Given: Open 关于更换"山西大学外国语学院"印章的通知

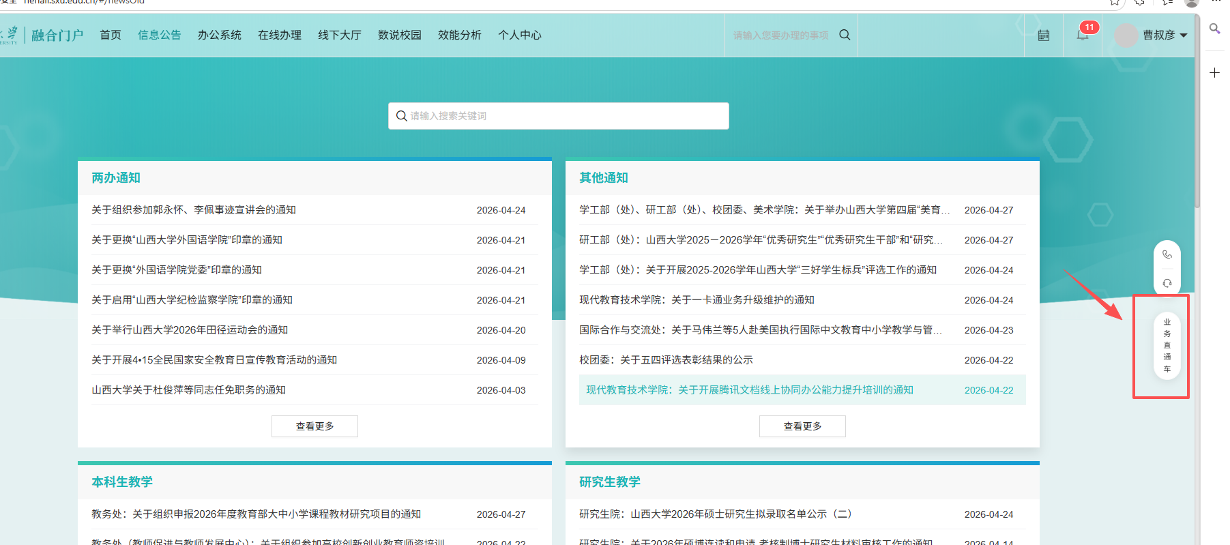Looking at the screenshot, I should coord(187,240).
